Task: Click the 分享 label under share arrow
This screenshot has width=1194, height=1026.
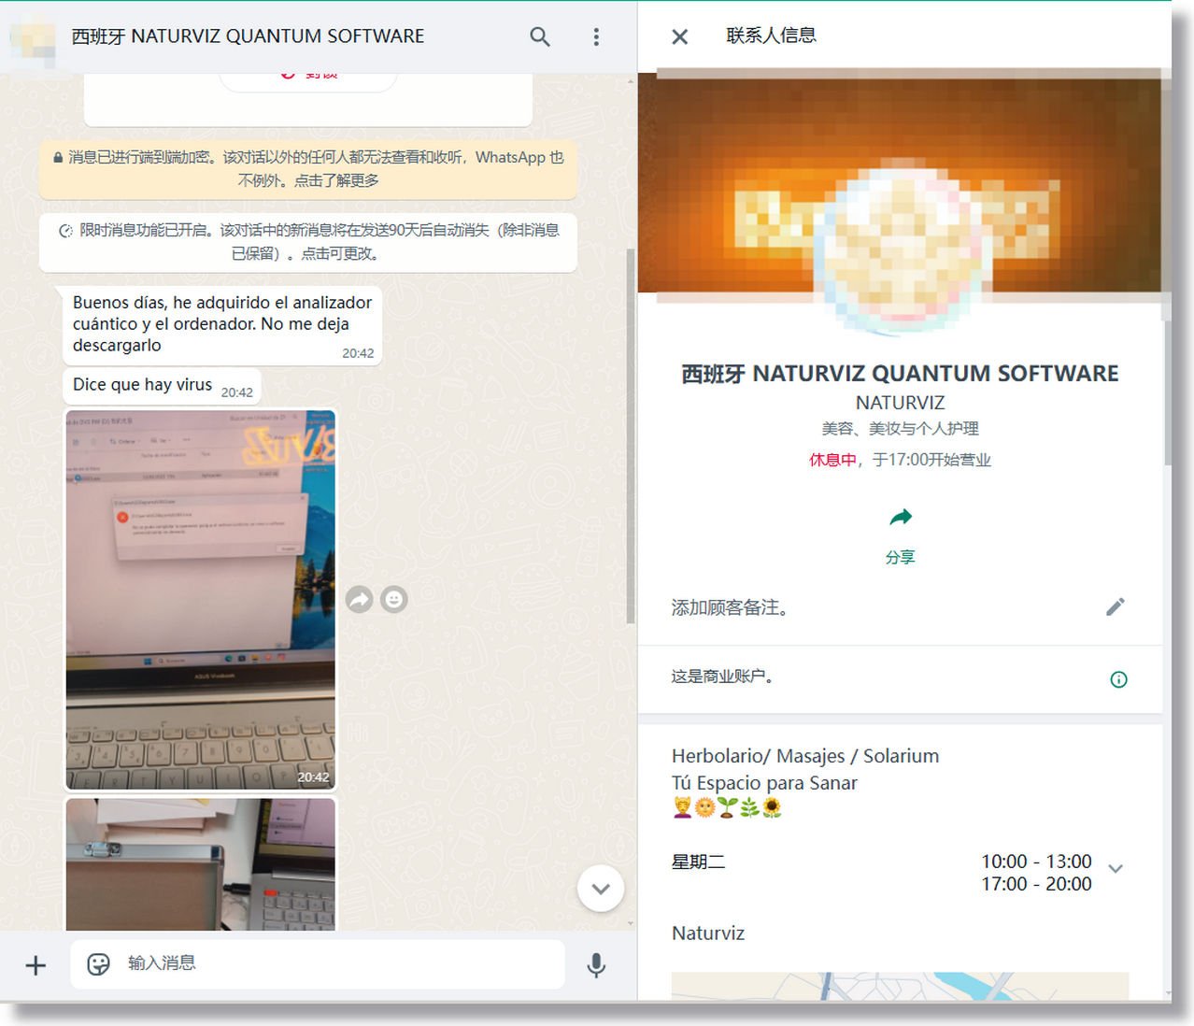Action: [x=901, y=557]
